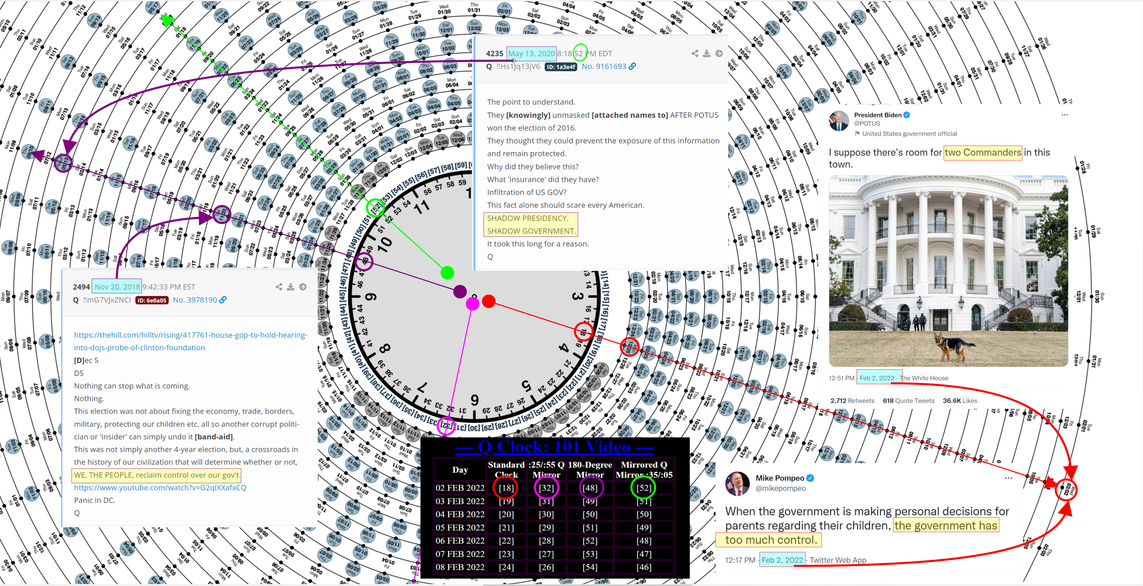The width and height of the screenshot is (1143, 586).
Task: Open post number link No. 9161693
Action: click(604, 66)
